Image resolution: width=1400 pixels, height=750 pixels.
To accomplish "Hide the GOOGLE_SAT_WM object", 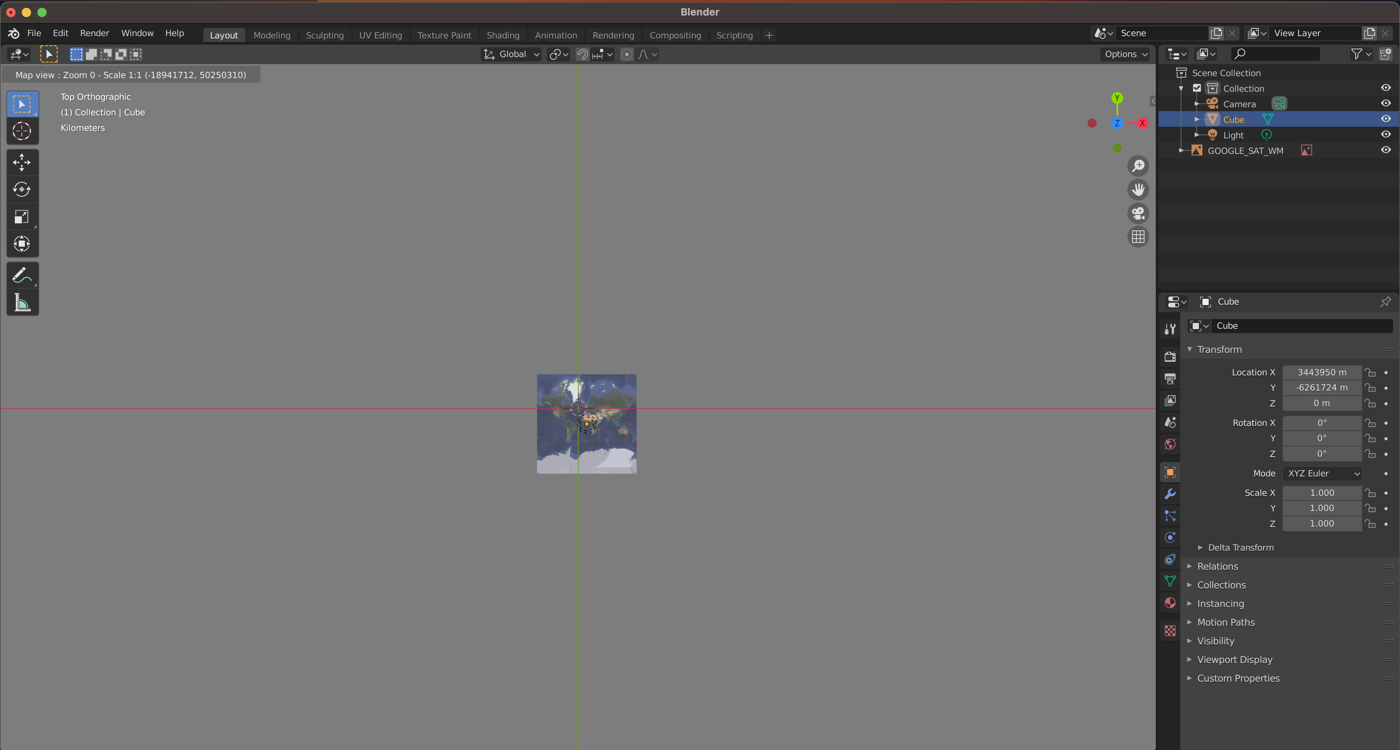I will click(x=1385, y=150).
